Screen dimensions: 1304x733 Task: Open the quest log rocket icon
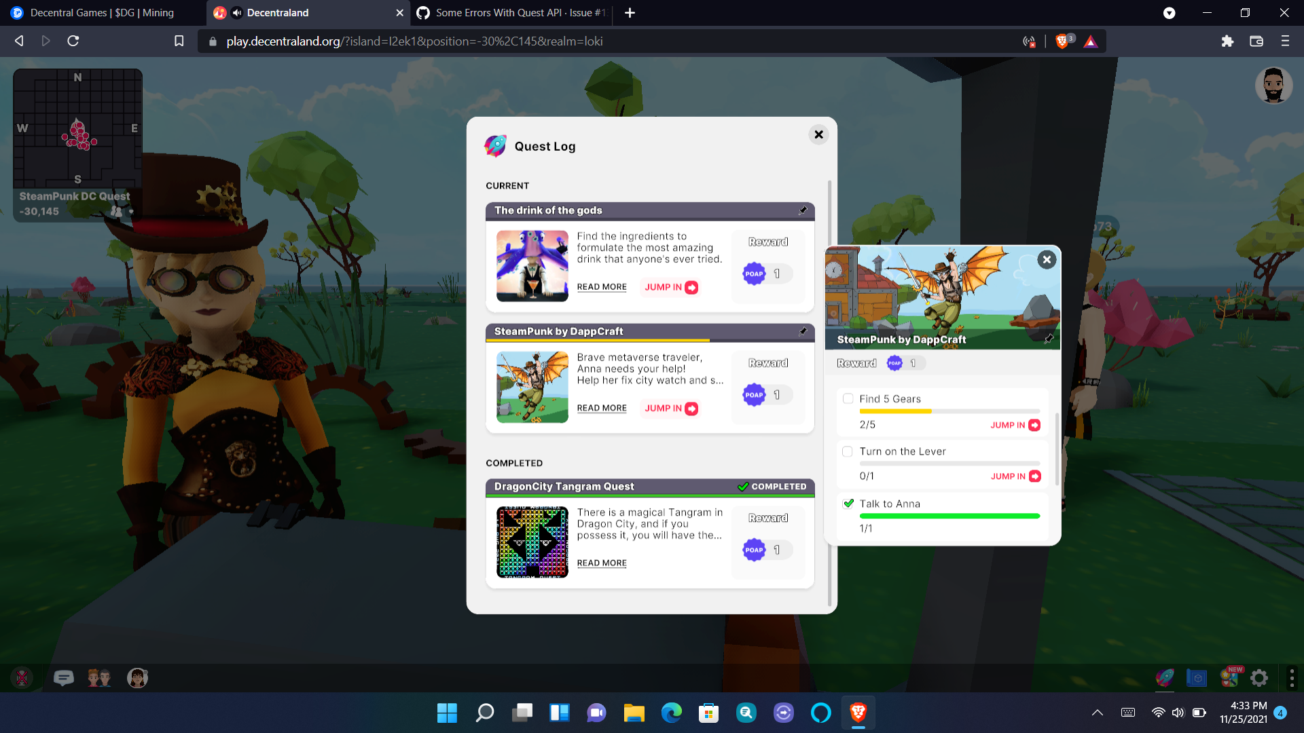point(1164,677)
